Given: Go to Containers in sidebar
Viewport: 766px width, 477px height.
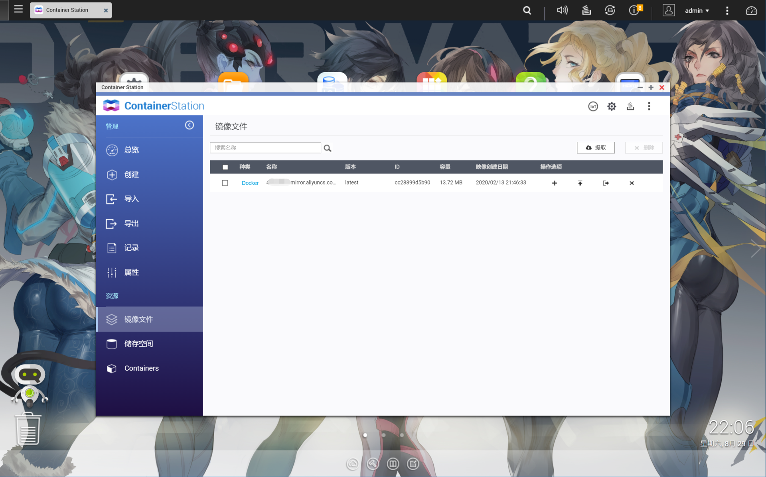Looking at the screenshot, I should [x=141, y=368].
